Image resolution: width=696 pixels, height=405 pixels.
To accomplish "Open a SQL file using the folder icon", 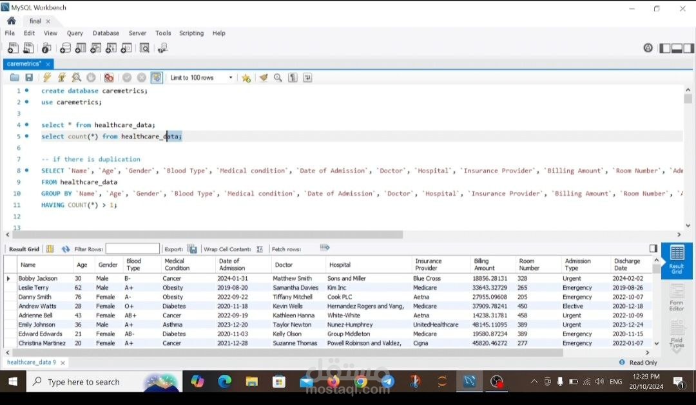I will pyautogui.click(x=15, y=77).
